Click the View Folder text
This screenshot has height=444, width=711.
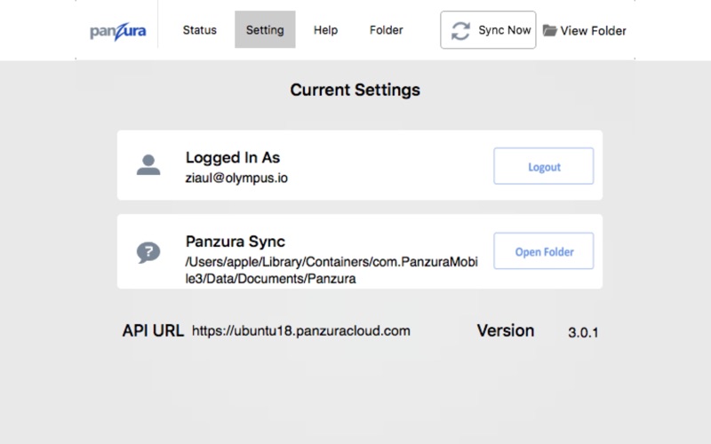(593, 31)
